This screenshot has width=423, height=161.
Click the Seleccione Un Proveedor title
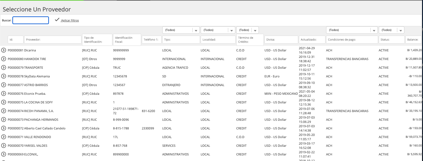click(37, 10)
